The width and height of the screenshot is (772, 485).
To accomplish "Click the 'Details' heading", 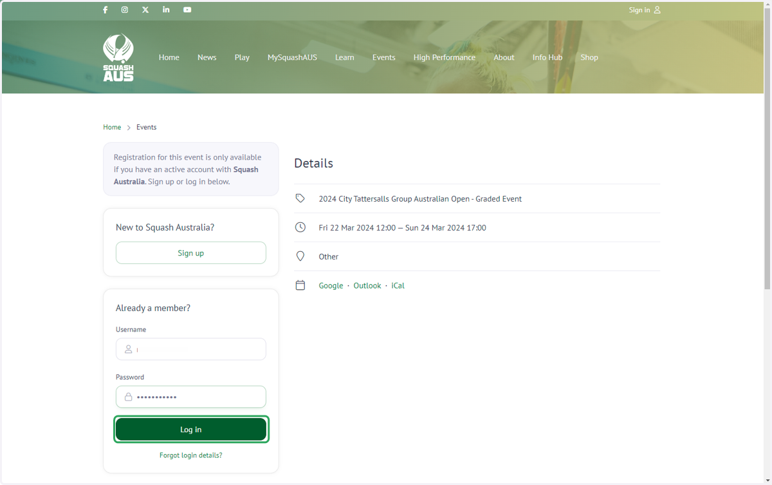I will click(314, 163).
